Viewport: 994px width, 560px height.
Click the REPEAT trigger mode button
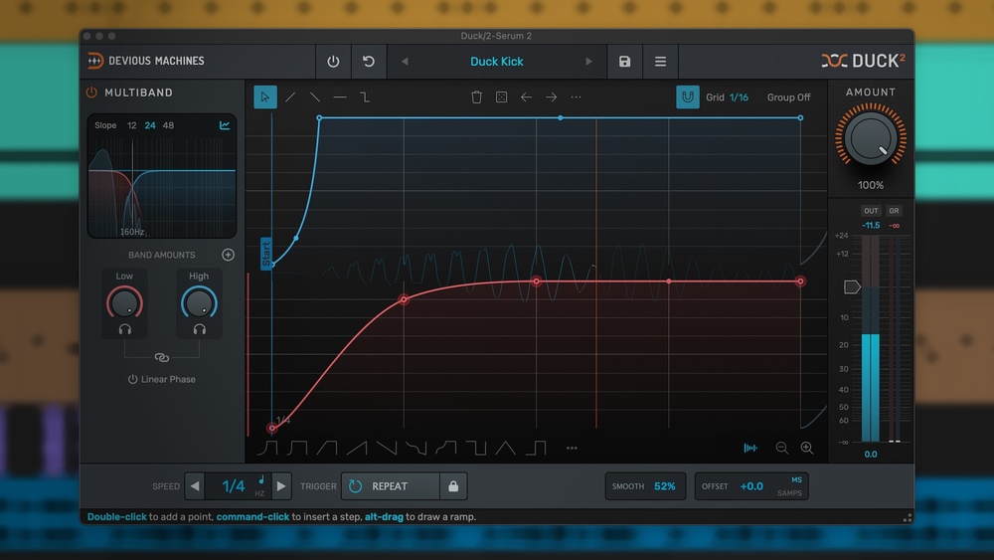click(391, 486)
